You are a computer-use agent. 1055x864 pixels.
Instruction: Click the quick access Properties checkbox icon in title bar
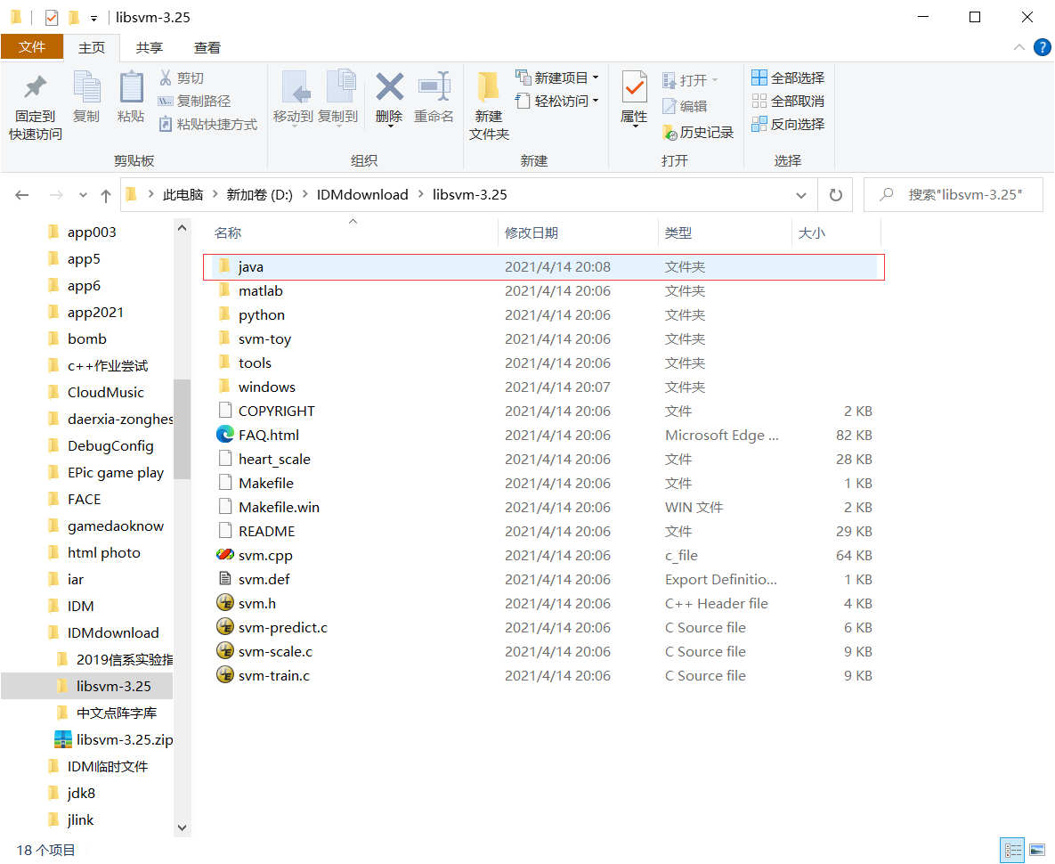[52, 18]
